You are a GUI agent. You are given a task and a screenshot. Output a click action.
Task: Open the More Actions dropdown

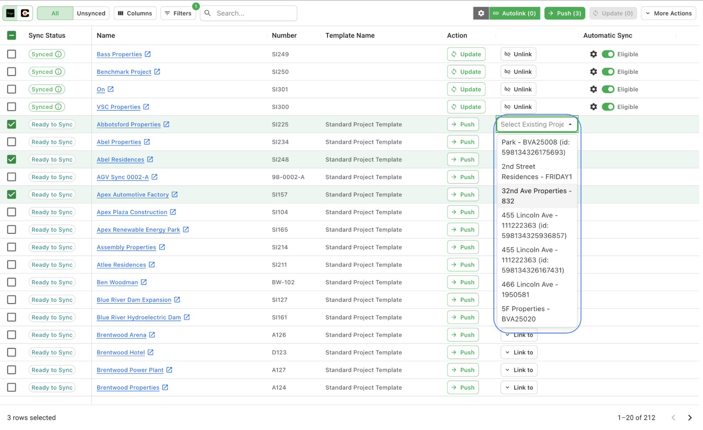pyautogui.click(x=668, y=13)
